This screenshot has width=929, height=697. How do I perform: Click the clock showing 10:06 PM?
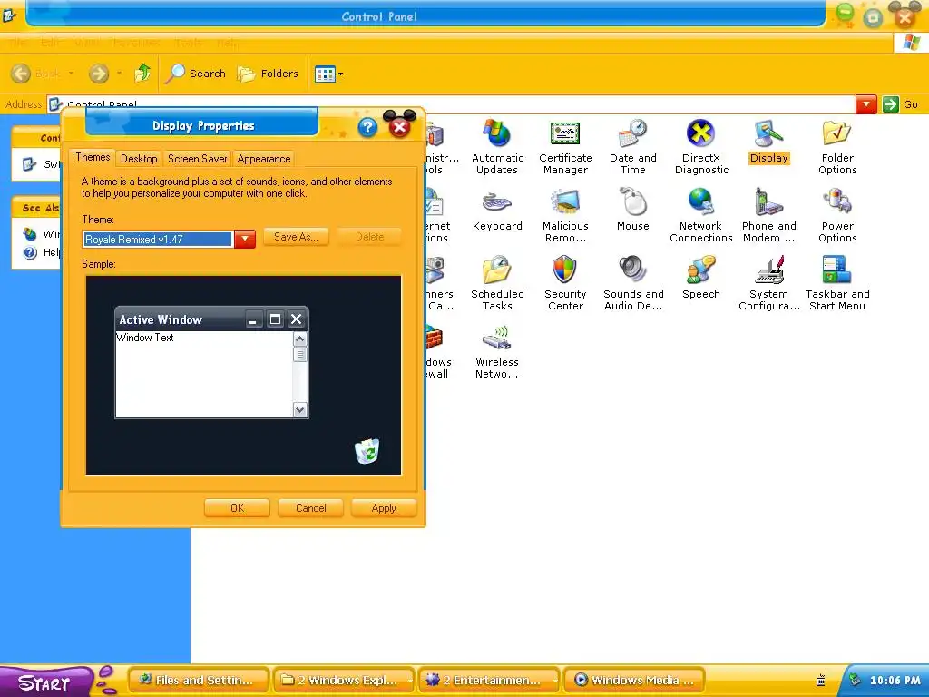pyautogui.click(x=895, y=681)
